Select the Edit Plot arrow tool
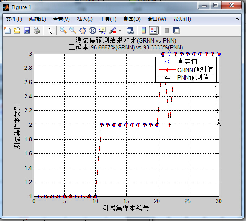This screenshot has width=246, height=221. click(x=50, y=30)
